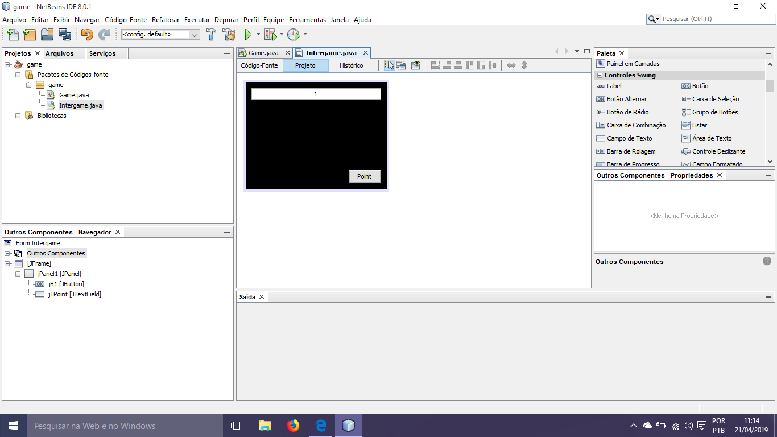The height and width of the screenshot is (437, 777).
Task: Open the Arquivo menu
Action: point(14,19)
